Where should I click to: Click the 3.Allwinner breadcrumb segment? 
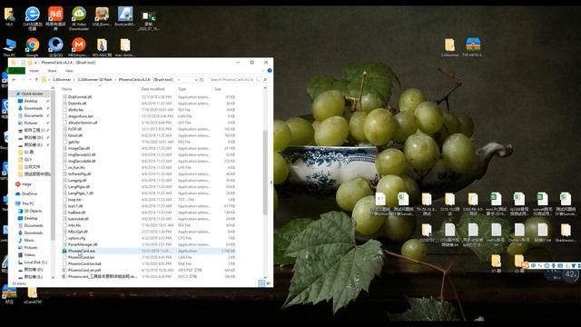62,80
